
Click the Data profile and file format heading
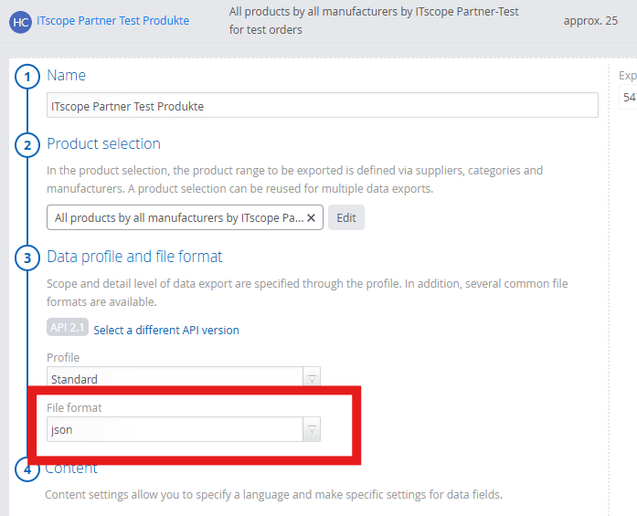(x=134, y=257)
